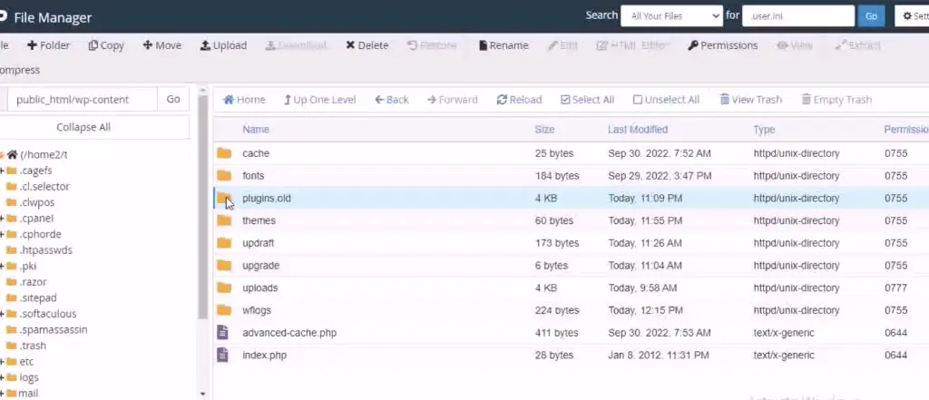Click the path field public_html/wp-content
This screenshot has height=400, width=929.
click(x=82, y=99)
